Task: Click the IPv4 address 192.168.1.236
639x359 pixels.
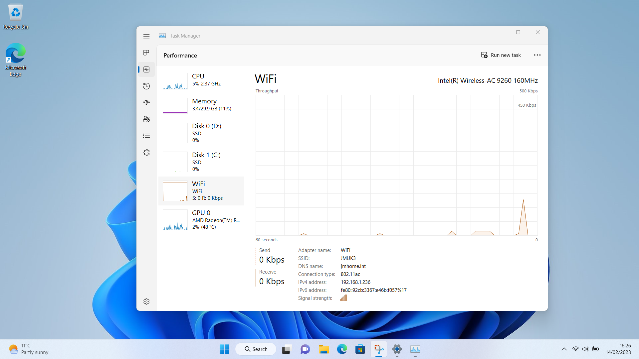Action: click(355, 282)
